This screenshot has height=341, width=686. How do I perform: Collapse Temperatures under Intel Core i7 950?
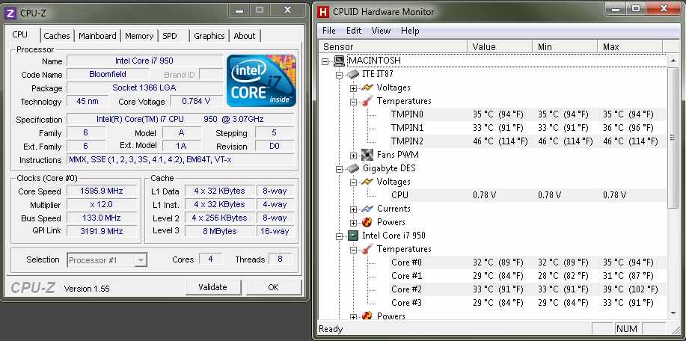353,250
